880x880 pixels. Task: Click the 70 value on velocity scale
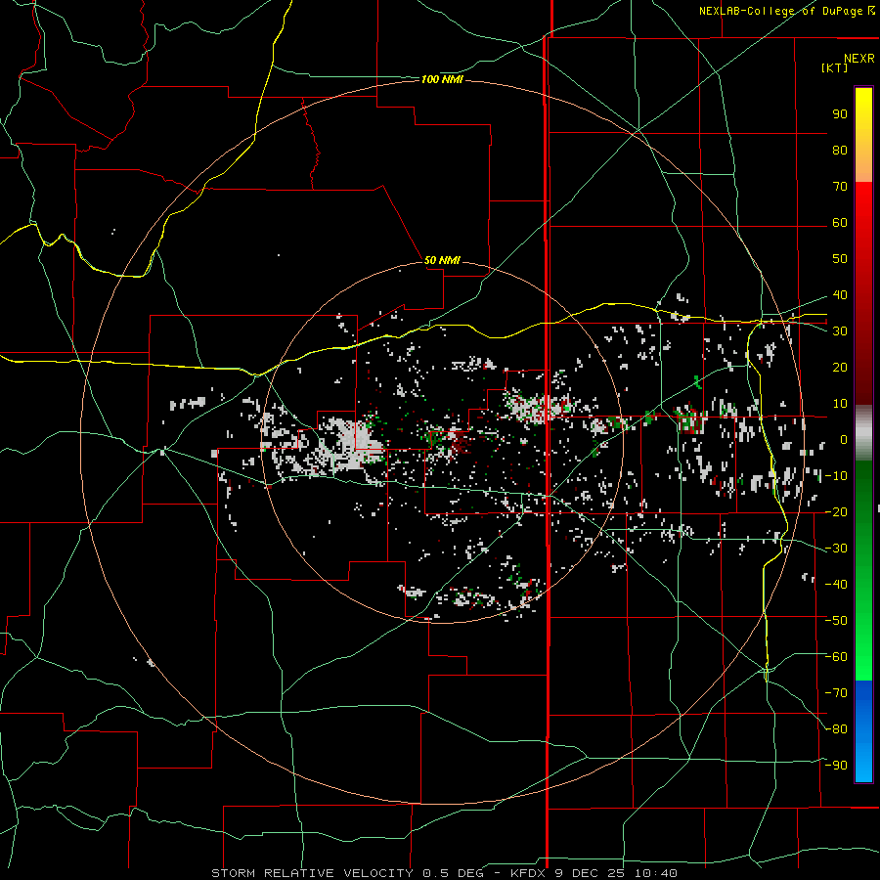(840, 187)
